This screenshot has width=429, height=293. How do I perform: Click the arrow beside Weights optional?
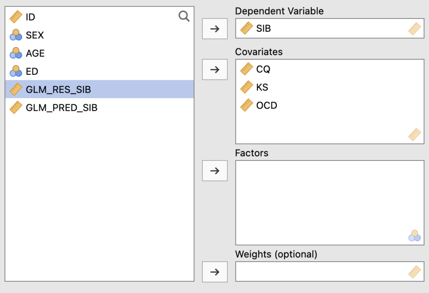[x=214, y=272]
